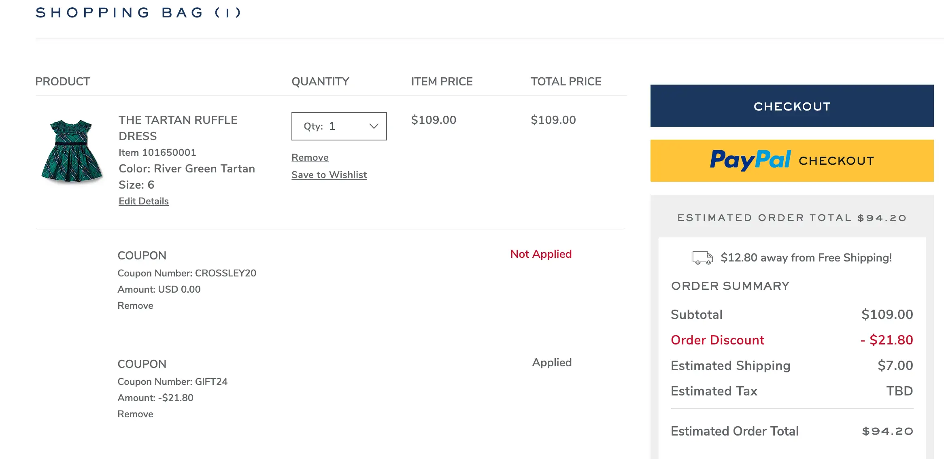The image size is (944, 459).
Task: Click the PayPal logo
Action: pos(750,160)
